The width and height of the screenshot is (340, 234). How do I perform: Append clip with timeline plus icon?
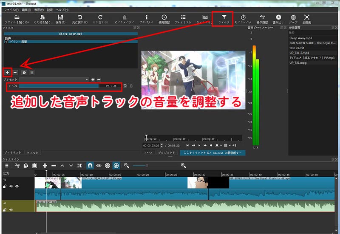(x=45, y=166)
